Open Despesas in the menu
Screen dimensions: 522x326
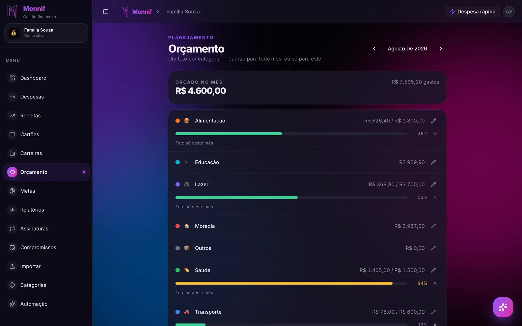click(46, 97)
